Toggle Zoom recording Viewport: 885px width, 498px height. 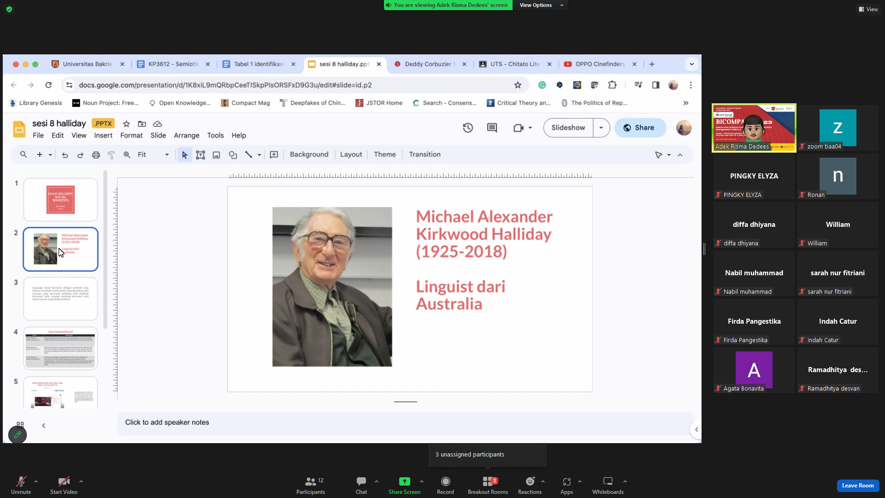[445, 486]
